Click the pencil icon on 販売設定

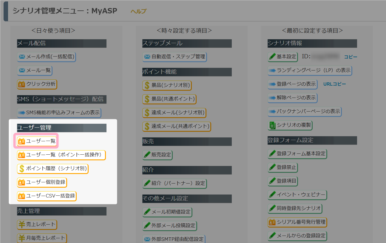point(147,155)
